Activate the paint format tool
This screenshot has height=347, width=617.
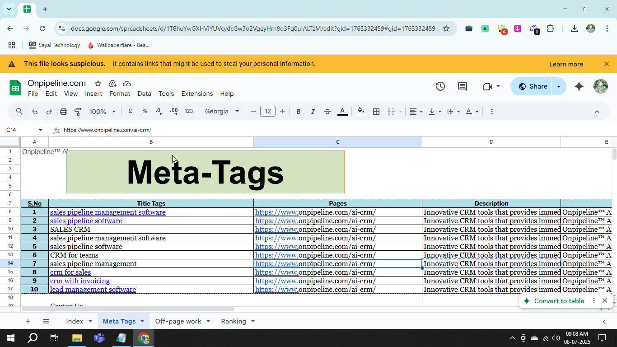point(78,112)
